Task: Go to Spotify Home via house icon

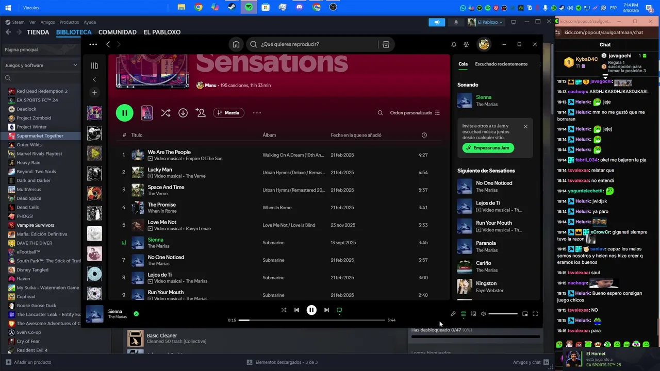Action: click(x=236, y=44)
